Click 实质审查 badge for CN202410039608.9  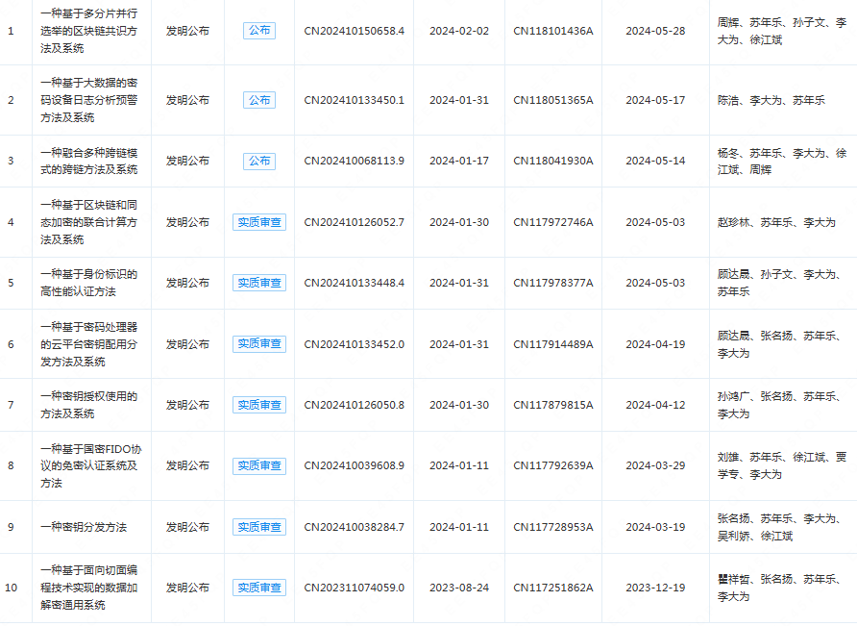pyautogui.click(x=259, y=465)
